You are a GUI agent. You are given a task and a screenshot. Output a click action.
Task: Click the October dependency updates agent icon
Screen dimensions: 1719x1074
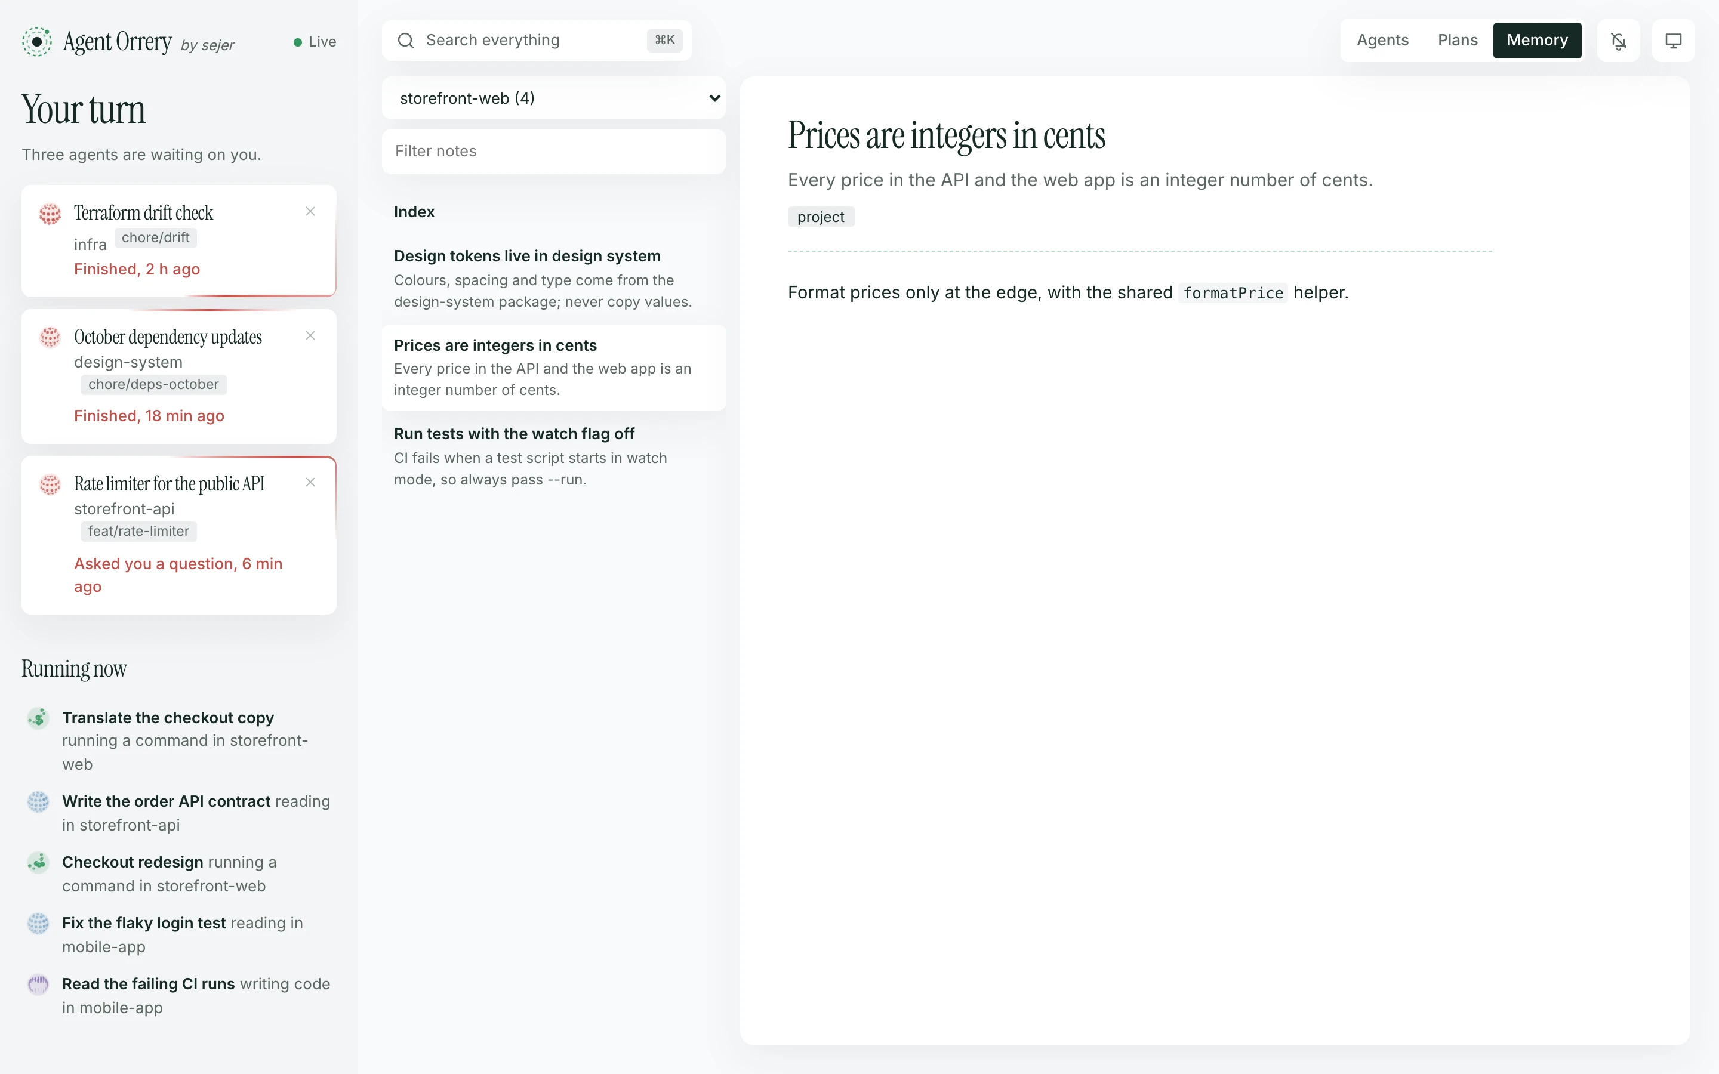click(50, 337)
